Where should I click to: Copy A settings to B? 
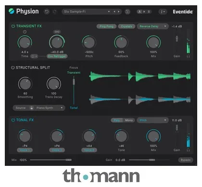(144, 12)
